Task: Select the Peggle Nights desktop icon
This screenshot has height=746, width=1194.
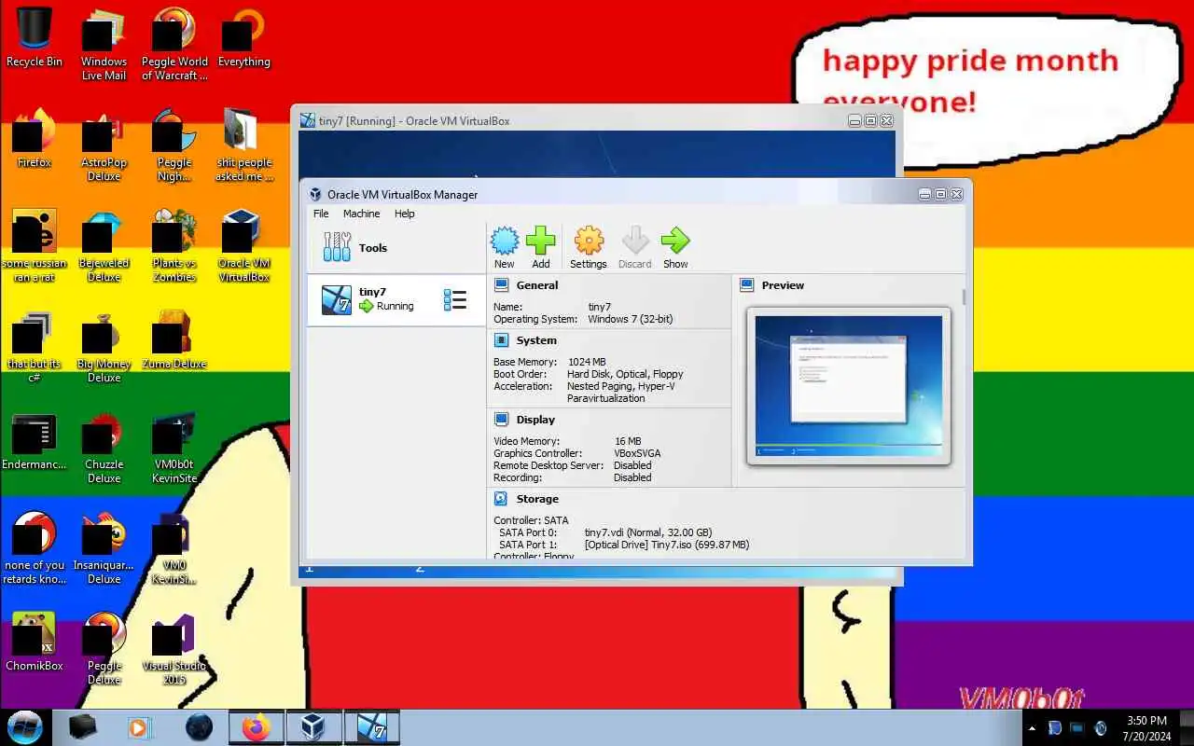Action: pyautogui.click(x=174, y=146)
